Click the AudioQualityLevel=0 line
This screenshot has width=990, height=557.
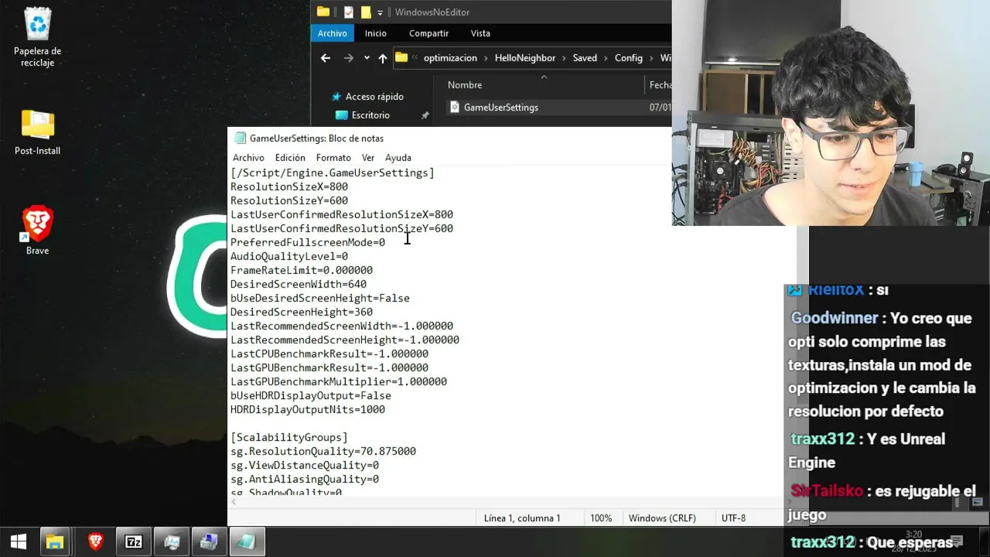tap(289, 256)
